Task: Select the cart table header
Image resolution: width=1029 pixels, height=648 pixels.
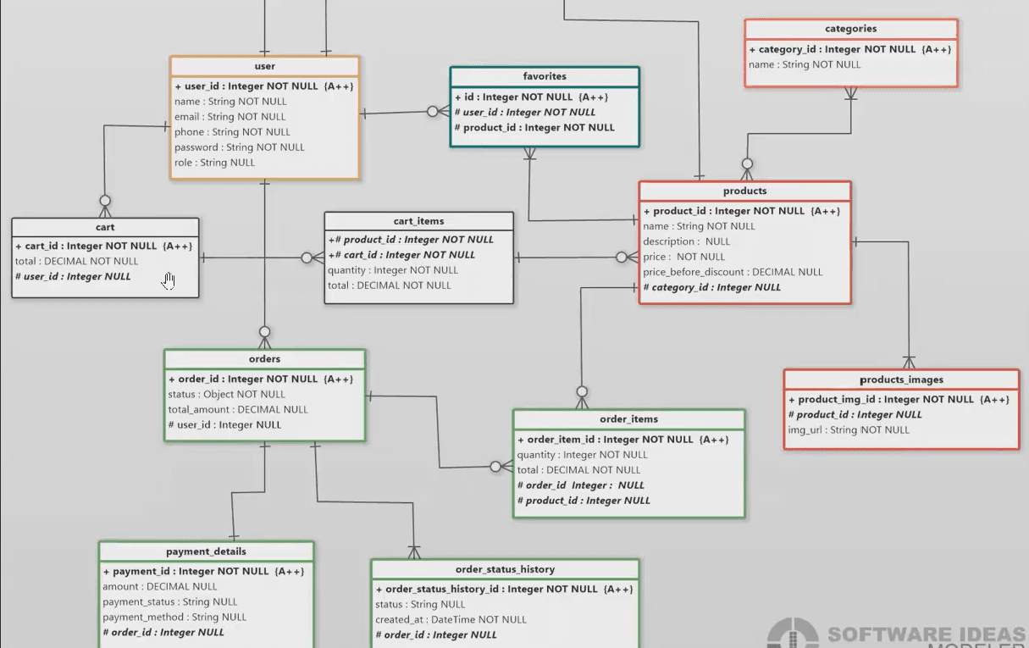Action: [x=105, y=228]
